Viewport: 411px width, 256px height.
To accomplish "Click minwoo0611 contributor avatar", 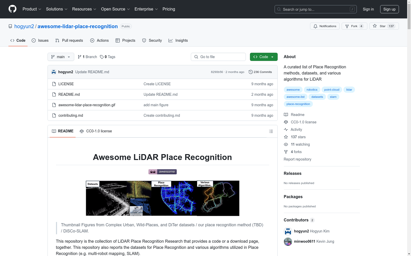I will [288, 241].
